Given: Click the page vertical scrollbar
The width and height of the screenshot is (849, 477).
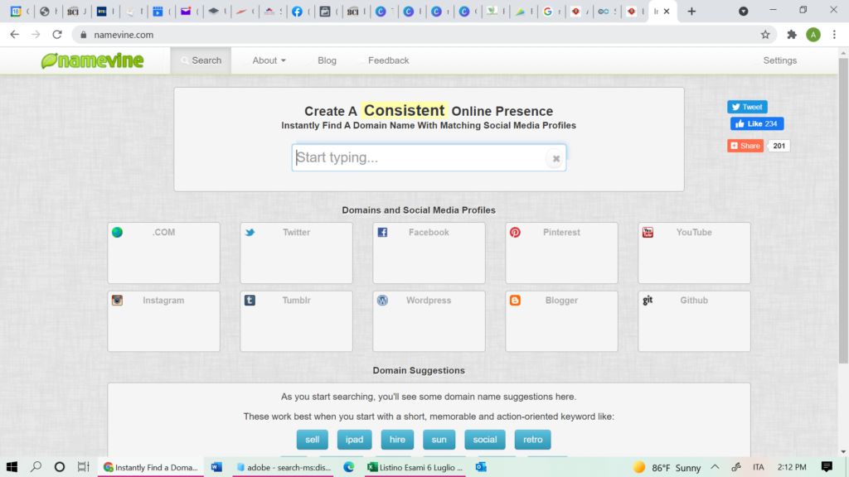Looking at the screenshot, I should click(843, 211).
